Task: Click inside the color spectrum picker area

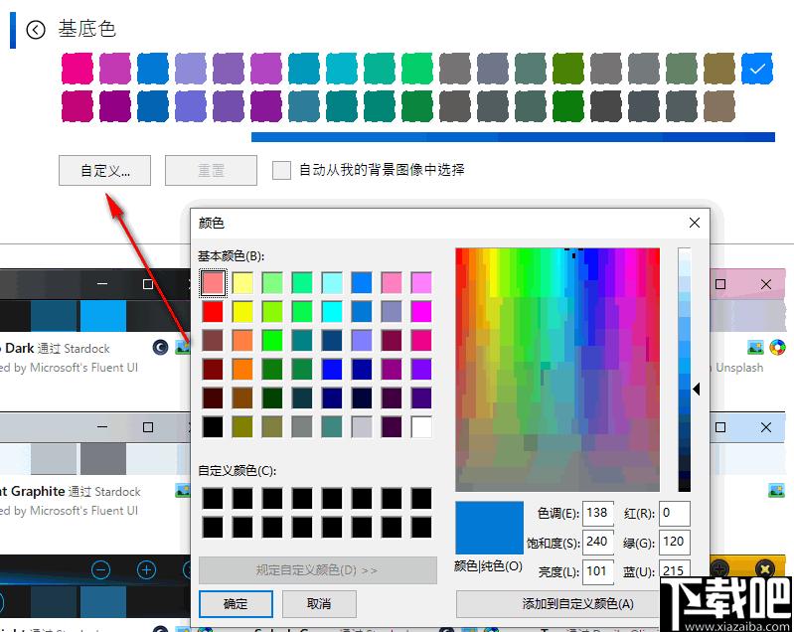Action: click(x=556, y=368)
